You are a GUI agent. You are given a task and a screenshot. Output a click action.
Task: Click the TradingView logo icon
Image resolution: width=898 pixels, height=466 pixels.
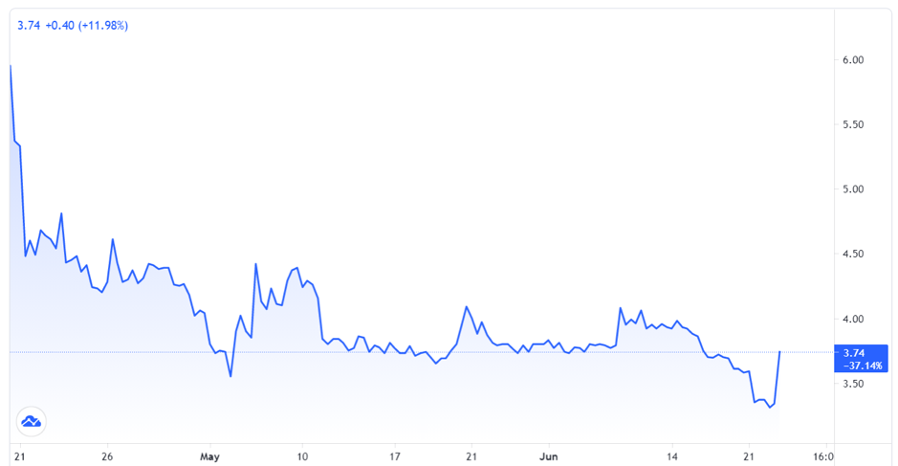[31, 422]
